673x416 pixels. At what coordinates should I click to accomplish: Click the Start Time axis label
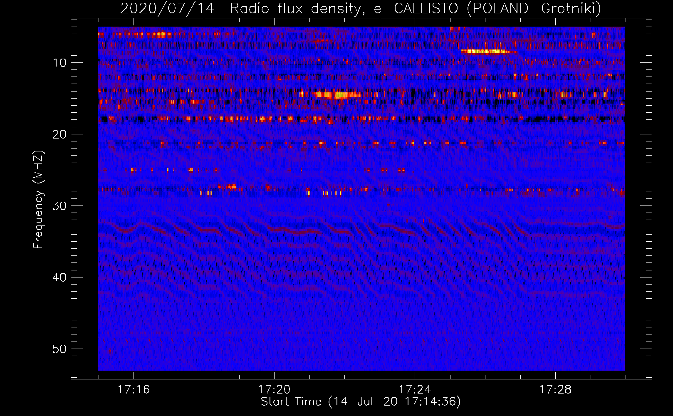coord(361,402)
